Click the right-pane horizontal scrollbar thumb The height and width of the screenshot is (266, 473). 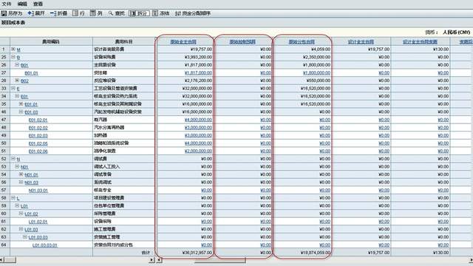pyautogui.click(x=220, y=260)
